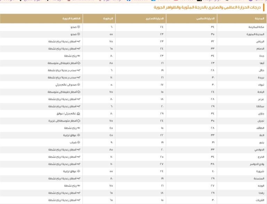This screenshot has height=204, width=267.
Task: Click the haze icon in the جازان row
Action: coord(78,114)
